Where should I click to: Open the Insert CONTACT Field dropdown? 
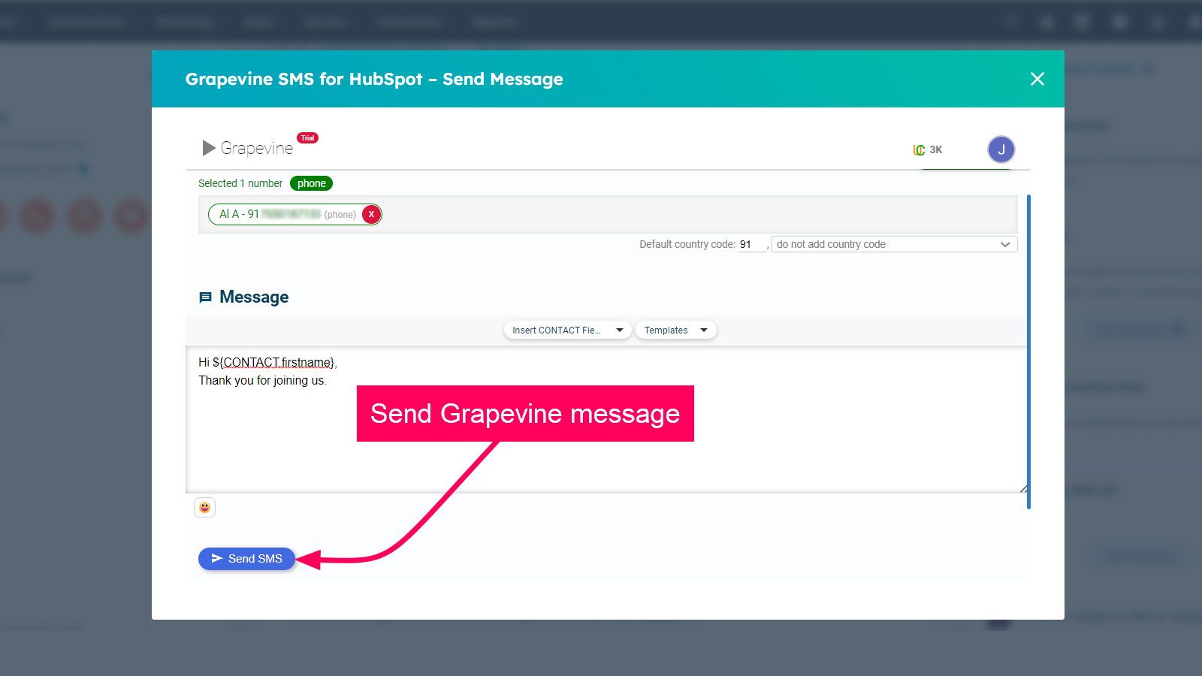tap(566, 330)
